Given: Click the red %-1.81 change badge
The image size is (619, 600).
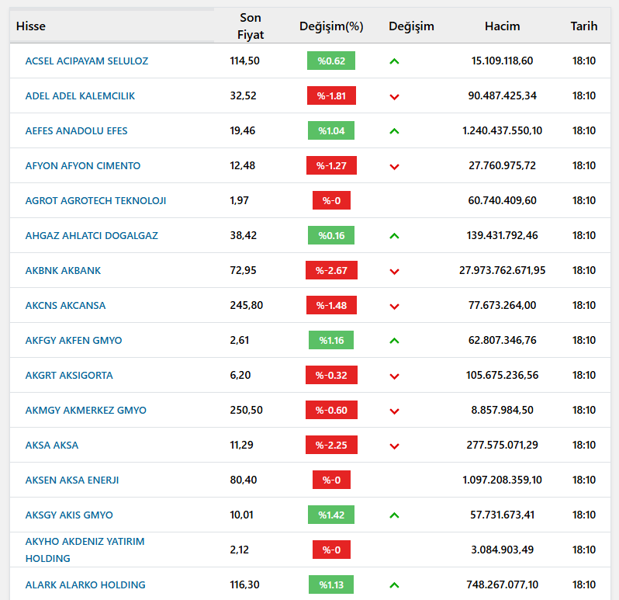Looking at the screenshot, I should (331, 95).
